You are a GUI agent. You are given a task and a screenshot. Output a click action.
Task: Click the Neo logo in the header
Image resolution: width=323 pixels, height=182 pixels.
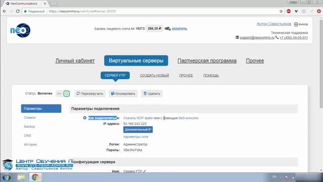click(20, 30)
